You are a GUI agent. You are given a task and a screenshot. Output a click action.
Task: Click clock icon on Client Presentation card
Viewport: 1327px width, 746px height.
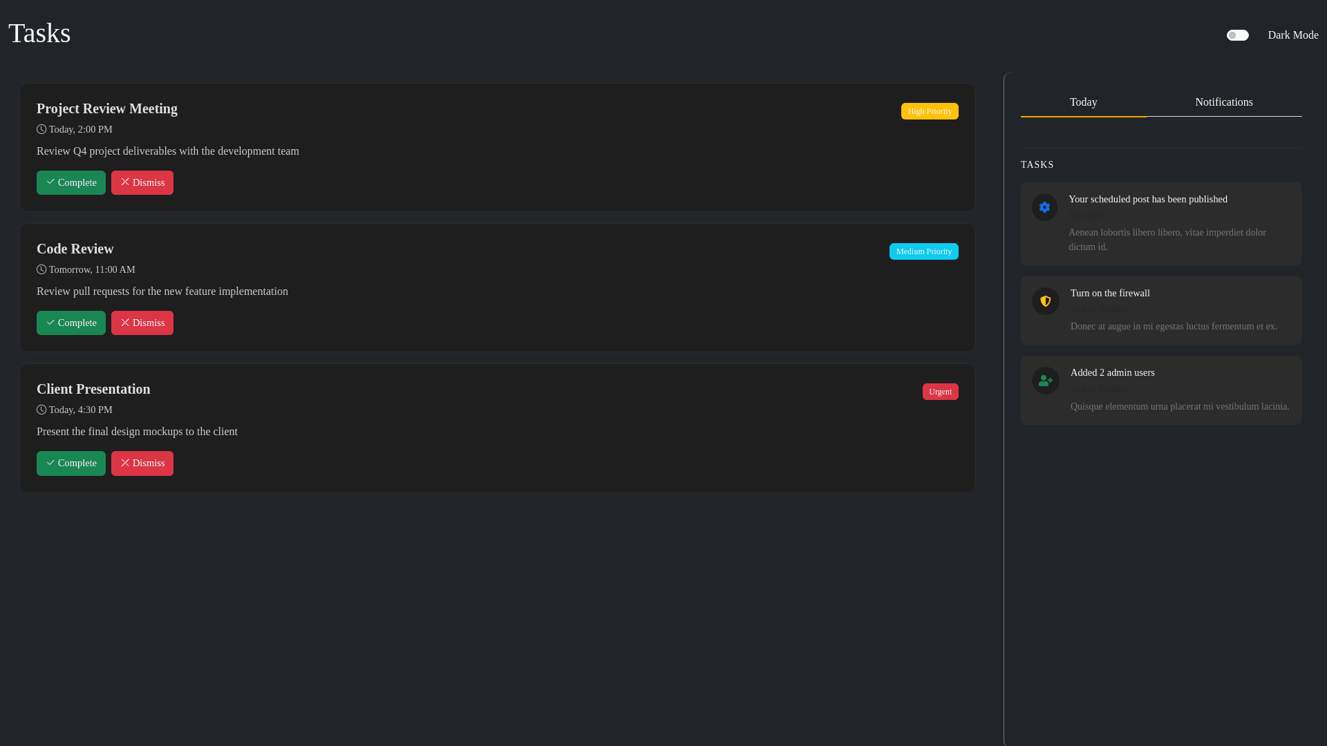point(41,410)
